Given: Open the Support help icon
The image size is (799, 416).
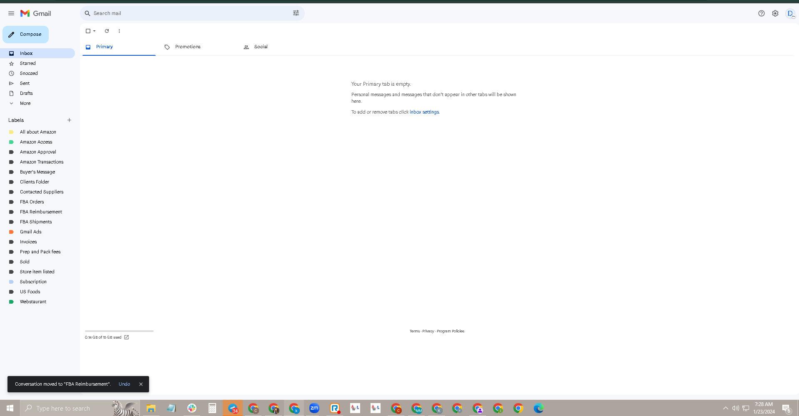Looking at the screenshot, I should pyautogui.click(x=762, y=13).
